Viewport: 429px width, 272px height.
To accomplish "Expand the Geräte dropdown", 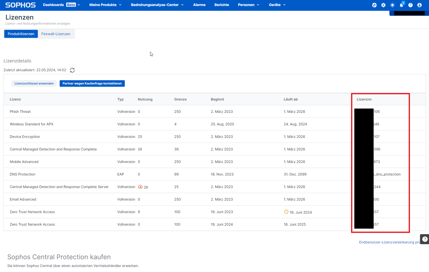I will (x=277, y=5).
